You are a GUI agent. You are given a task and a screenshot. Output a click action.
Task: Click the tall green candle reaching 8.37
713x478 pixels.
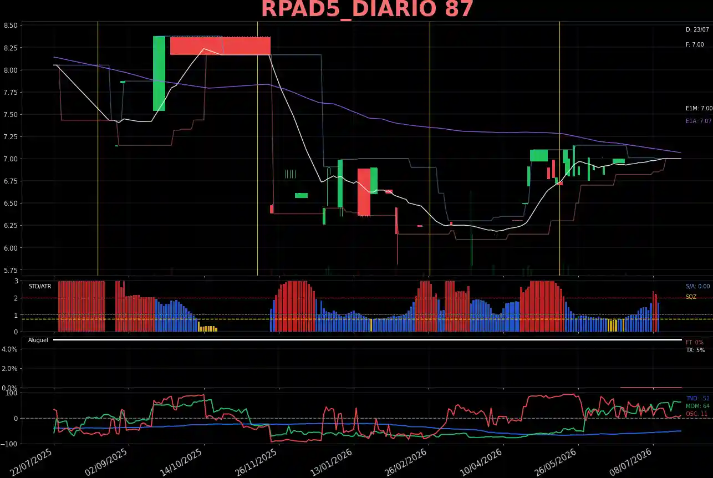coord(159,73)
